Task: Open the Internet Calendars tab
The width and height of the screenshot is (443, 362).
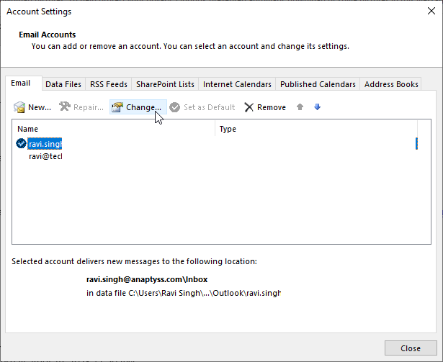Action: pyautogui.click(x=237, y=84)
